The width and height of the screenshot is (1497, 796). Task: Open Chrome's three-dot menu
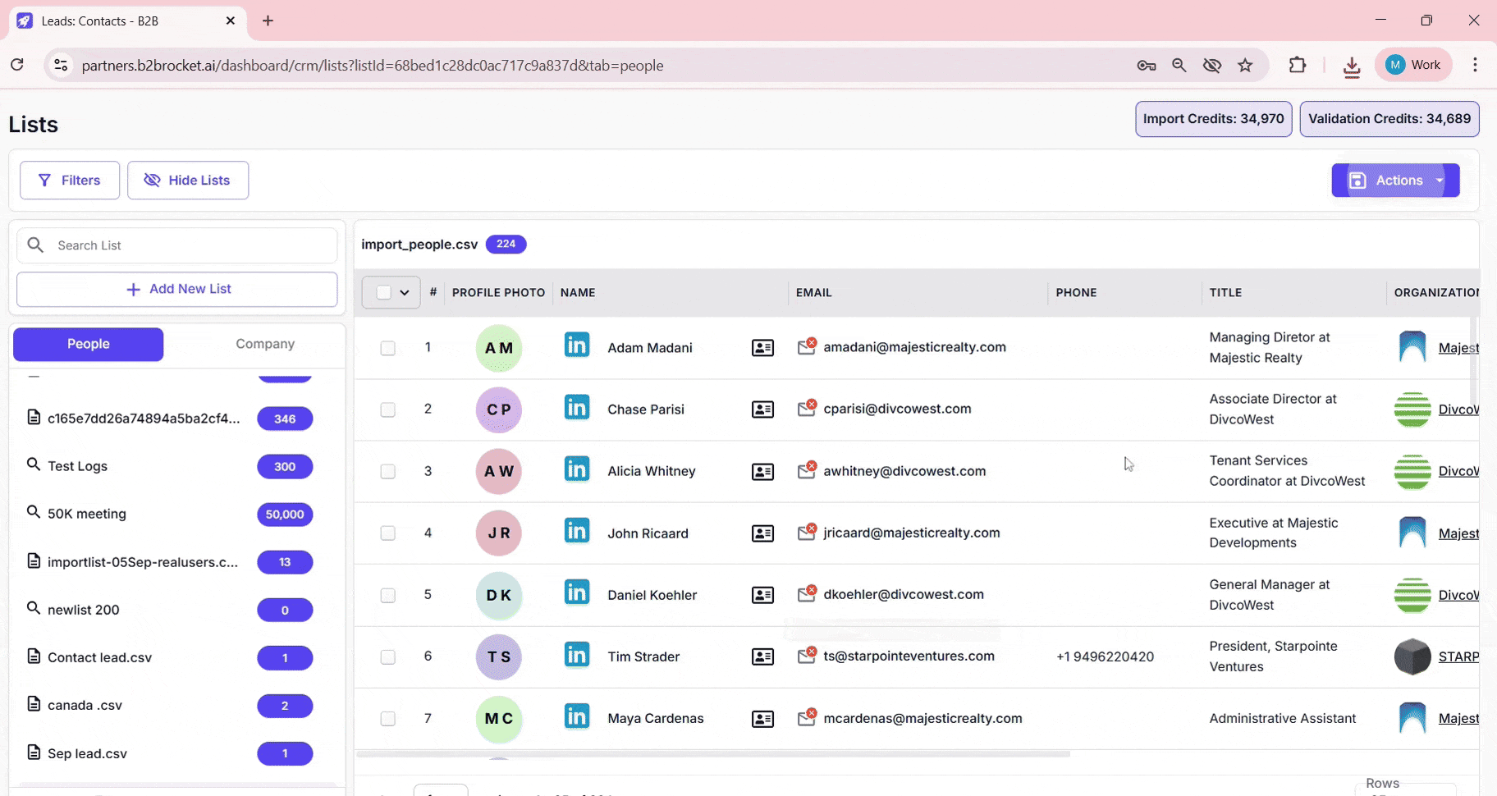coord(1475,66)
